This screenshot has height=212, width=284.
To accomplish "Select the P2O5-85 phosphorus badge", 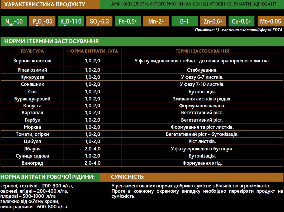I will click(42, 21).
